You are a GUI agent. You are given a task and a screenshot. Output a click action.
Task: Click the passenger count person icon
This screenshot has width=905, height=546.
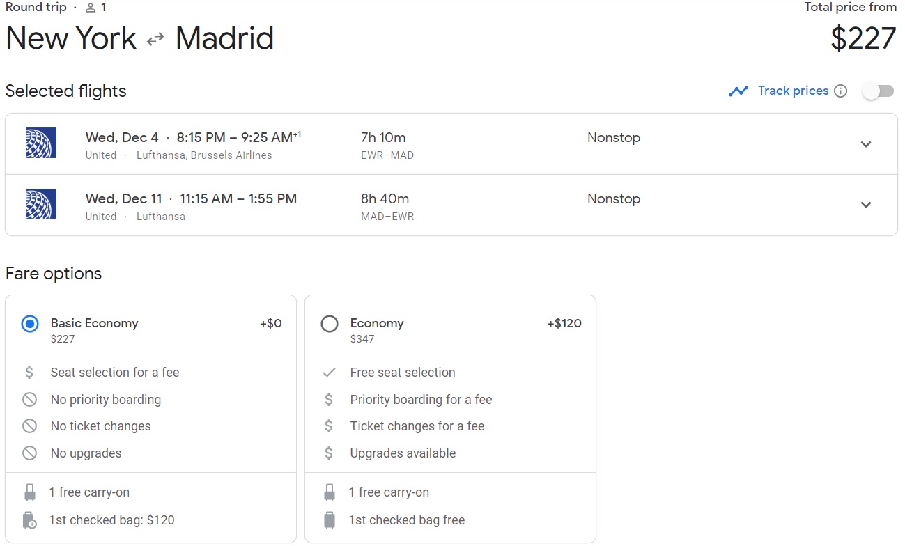90,8
